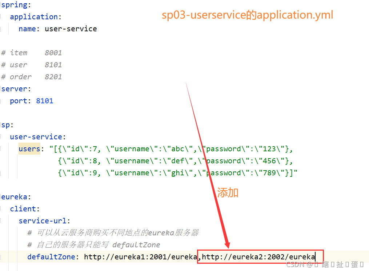The image size is (369, 271).
Task: Click the 'user-service' application name value
Action: point(71,29)
